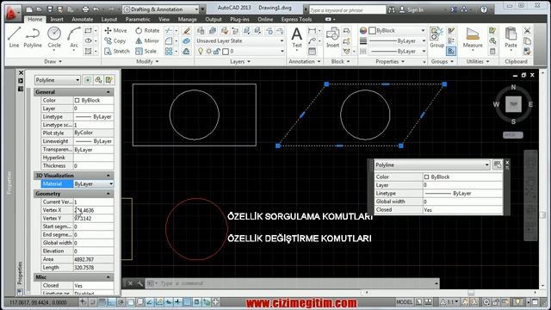The image size is (551, 310).
Task: Expand the Draw panel flyout
Action: coord(53,61)
